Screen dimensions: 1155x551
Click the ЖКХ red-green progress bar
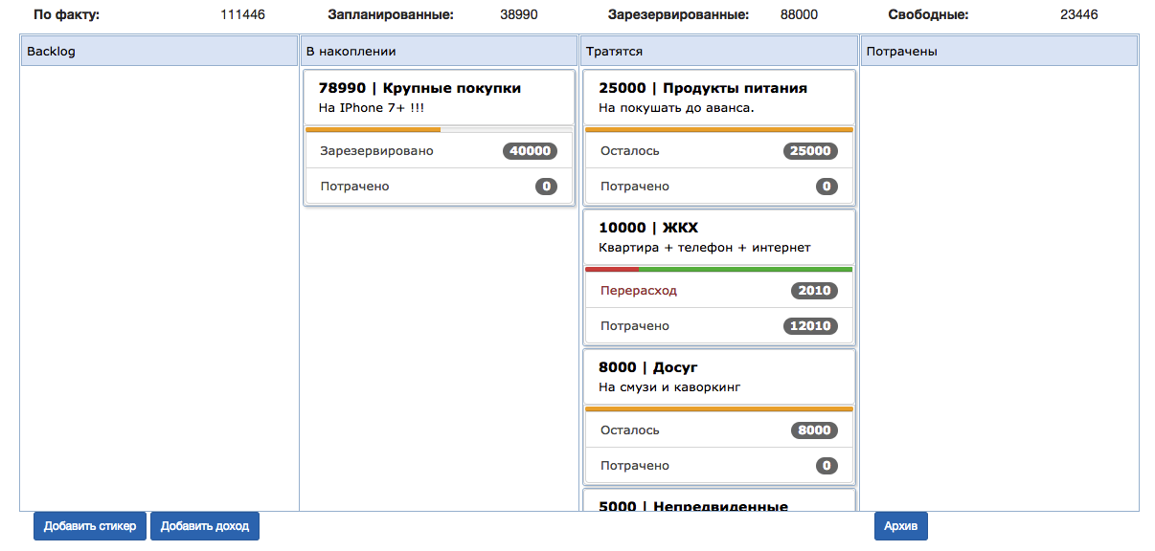pyautogui.click(x=719, y=269)
